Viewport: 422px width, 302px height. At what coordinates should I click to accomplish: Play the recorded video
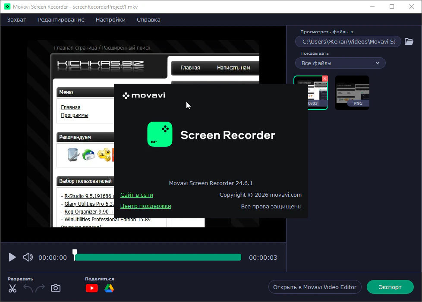click(x=13, y=258)
